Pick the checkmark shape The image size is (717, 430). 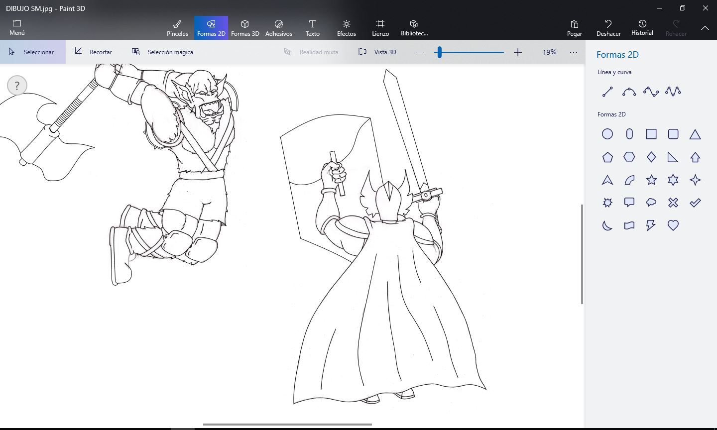pyautogui.click(x=695, y=203)
